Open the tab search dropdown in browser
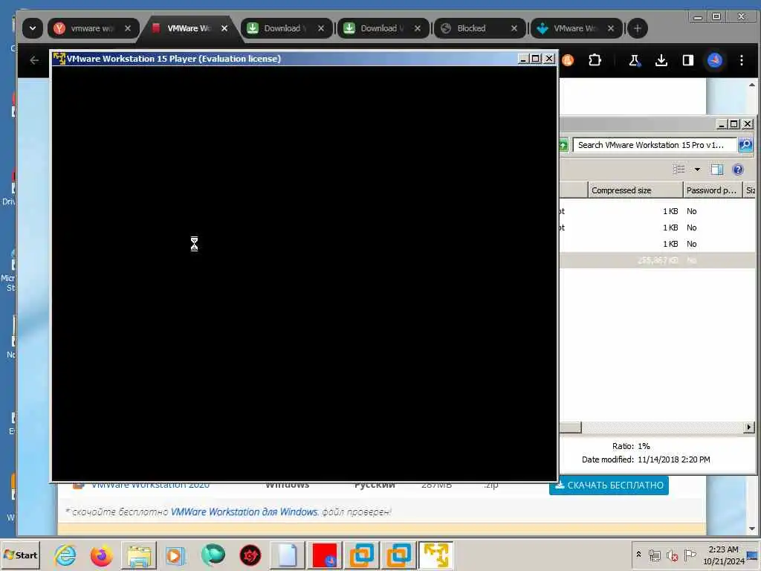The width and height of the screenshot is (761, 571). click(33, 28)
